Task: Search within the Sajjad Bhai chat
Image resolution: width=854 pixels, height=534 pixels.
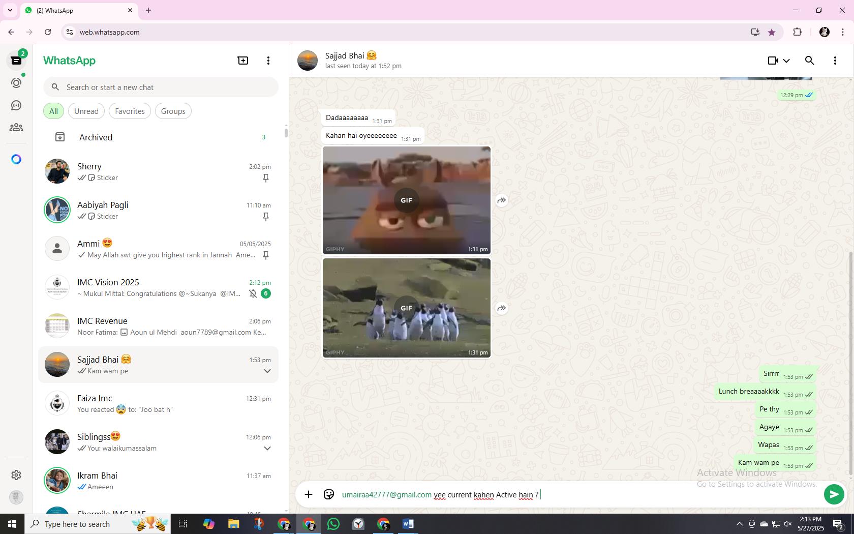Action: pyautogui.click(x=810, y=61)
